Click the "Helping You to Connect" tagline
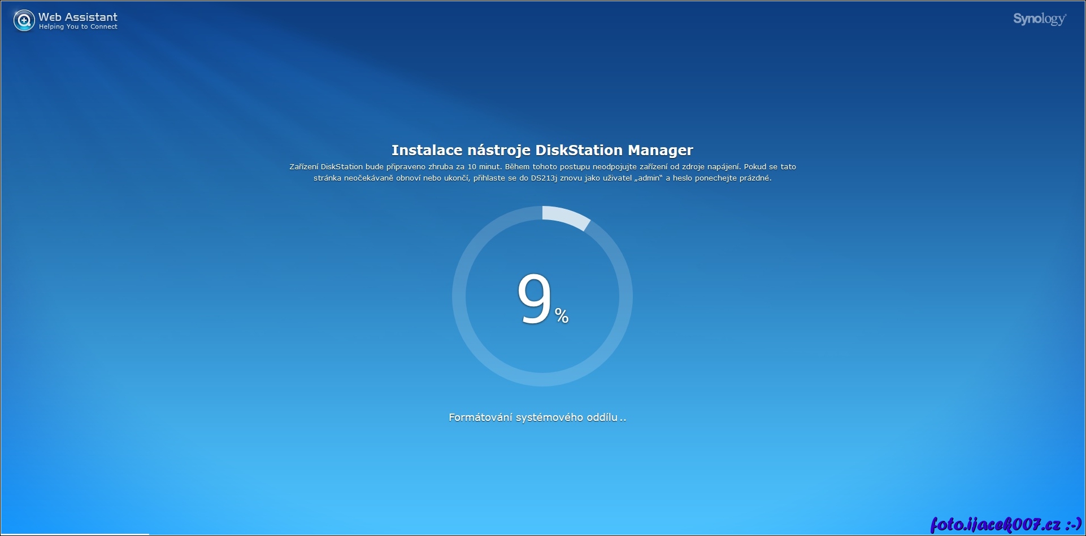The height and width of the screenshot is (536, 1086). [78, 27]
